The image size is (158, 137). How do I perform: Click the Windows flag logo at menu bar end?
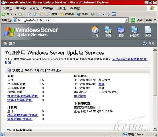pyautogui.click(x=152, y=8)
